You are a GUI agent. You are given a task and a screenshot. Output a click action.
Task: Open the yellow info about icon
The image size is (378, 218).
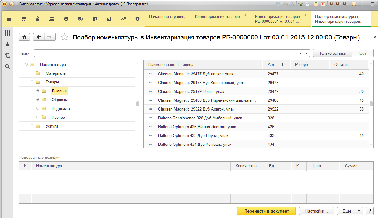(x=354, y=4)
